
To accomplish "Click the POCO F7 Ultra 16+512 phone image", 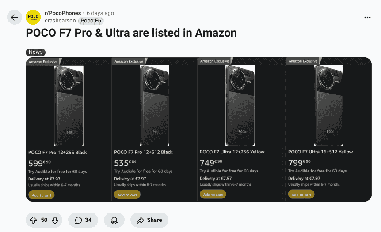I will click(x=328, y=105).
